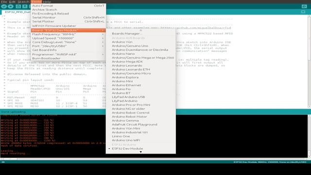Select Arduino Gemma board
Viewport: 311px width, 175px height.
tap(140, 121)
